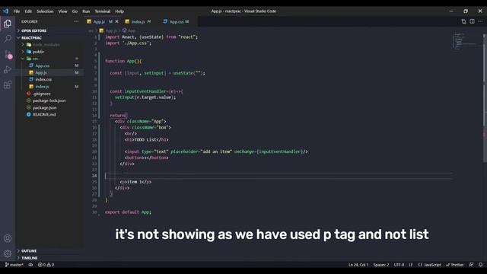Open the Terminal menu
This screenshot has height=274, width=487.
point(103,11)
